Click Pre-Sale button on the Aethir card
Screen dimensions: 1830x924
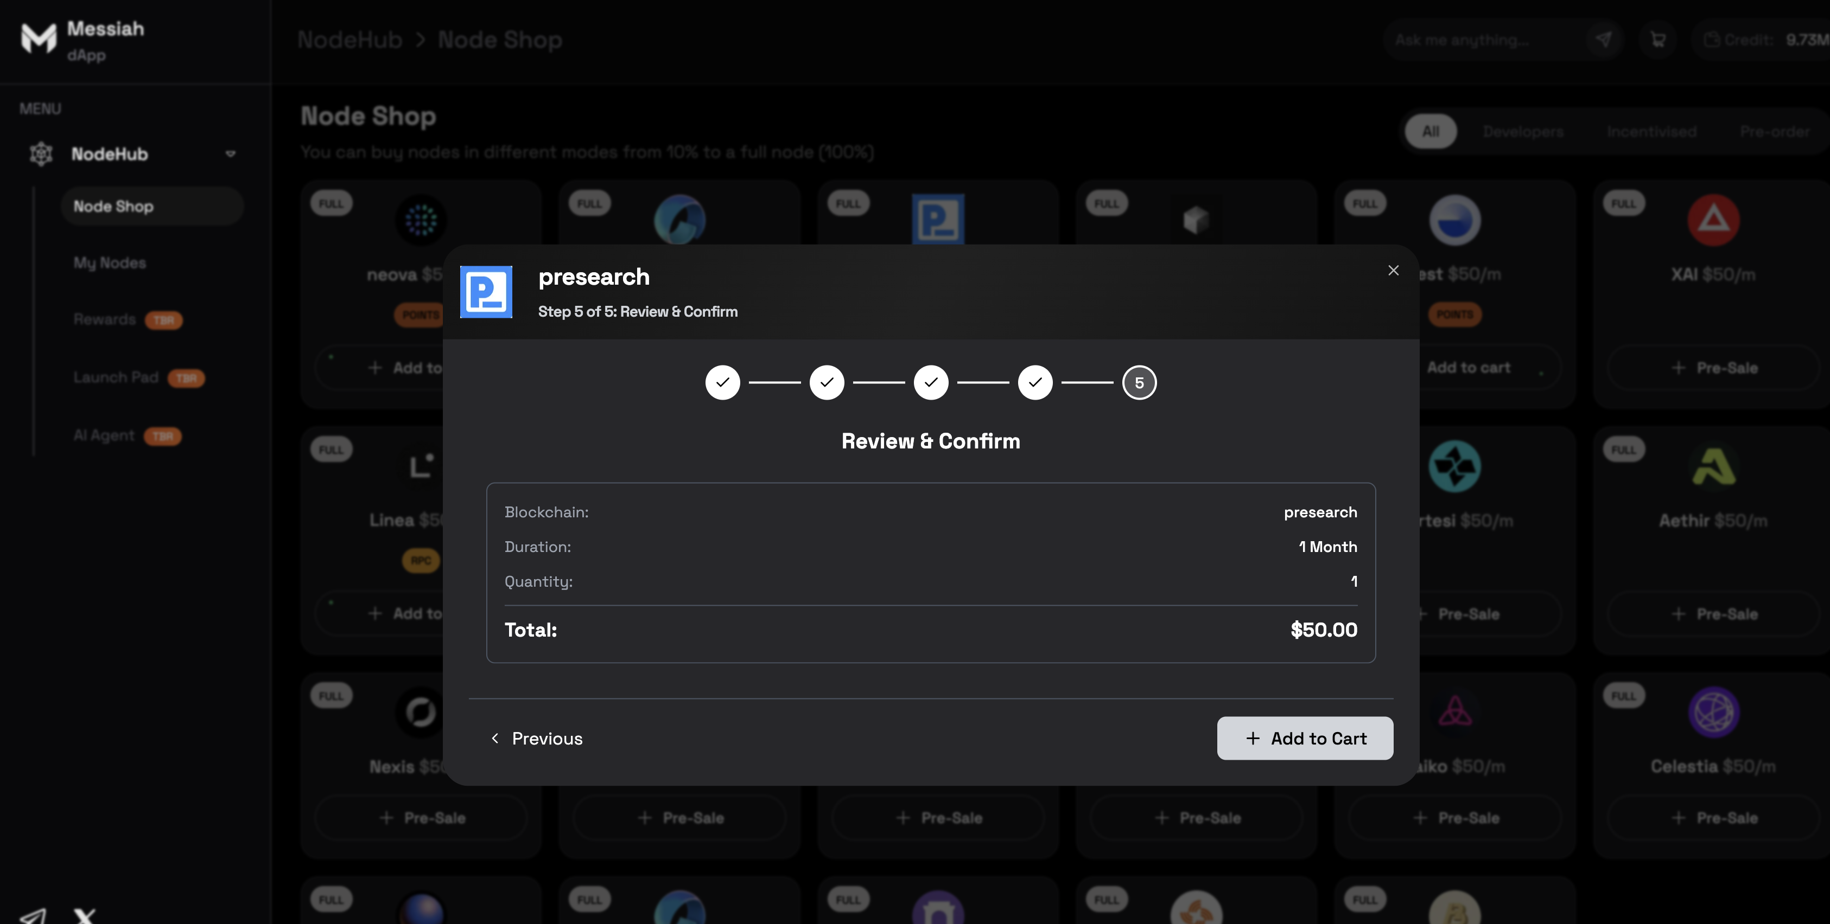(x=1713, y=614)
